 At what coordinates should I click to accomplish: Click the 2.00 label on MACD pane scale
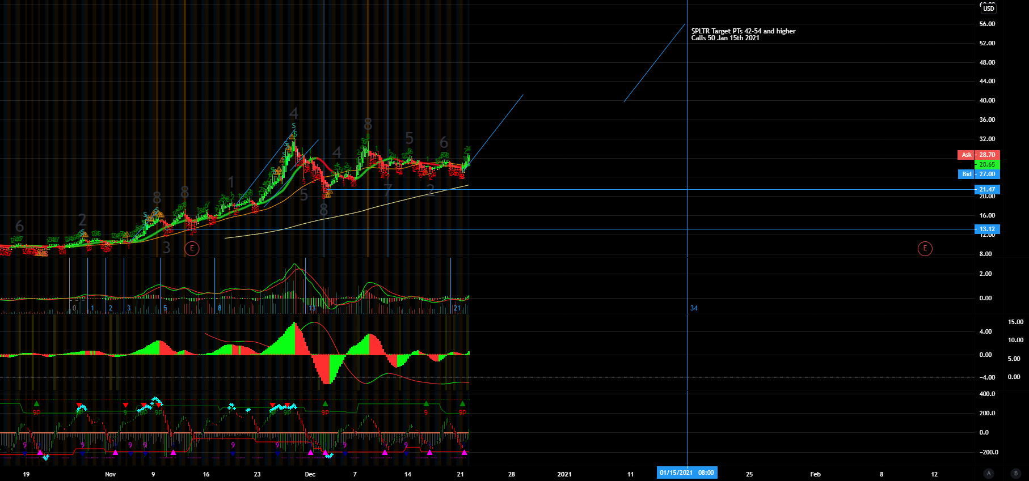pyautogui.click(x=986, y=274)
